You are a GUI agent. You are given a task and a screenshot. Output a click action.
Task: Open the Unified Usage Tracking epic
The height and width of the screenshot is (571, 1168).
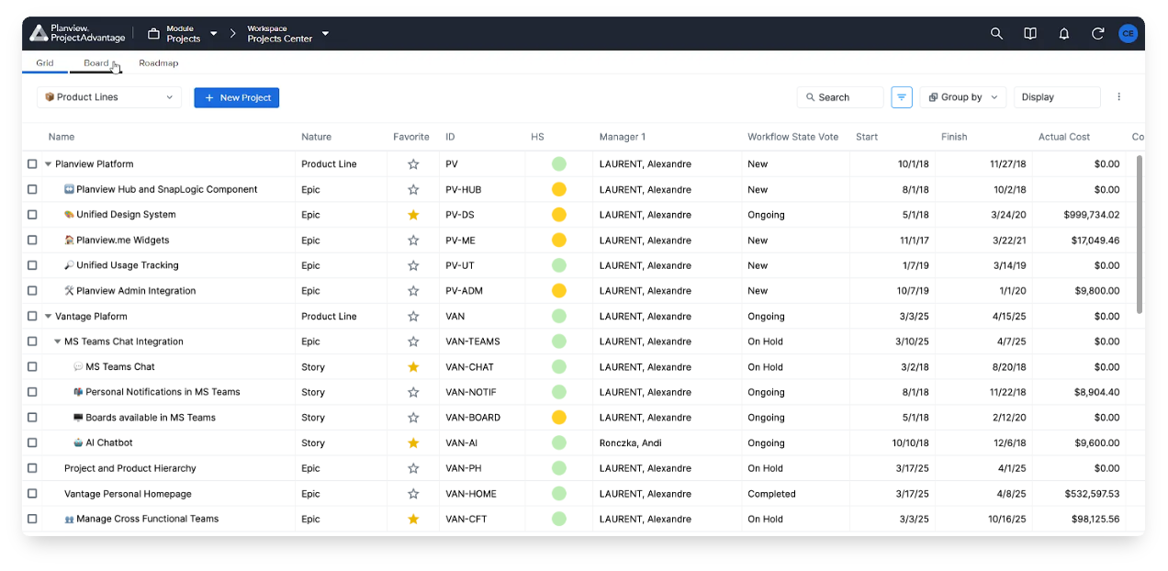127,265
